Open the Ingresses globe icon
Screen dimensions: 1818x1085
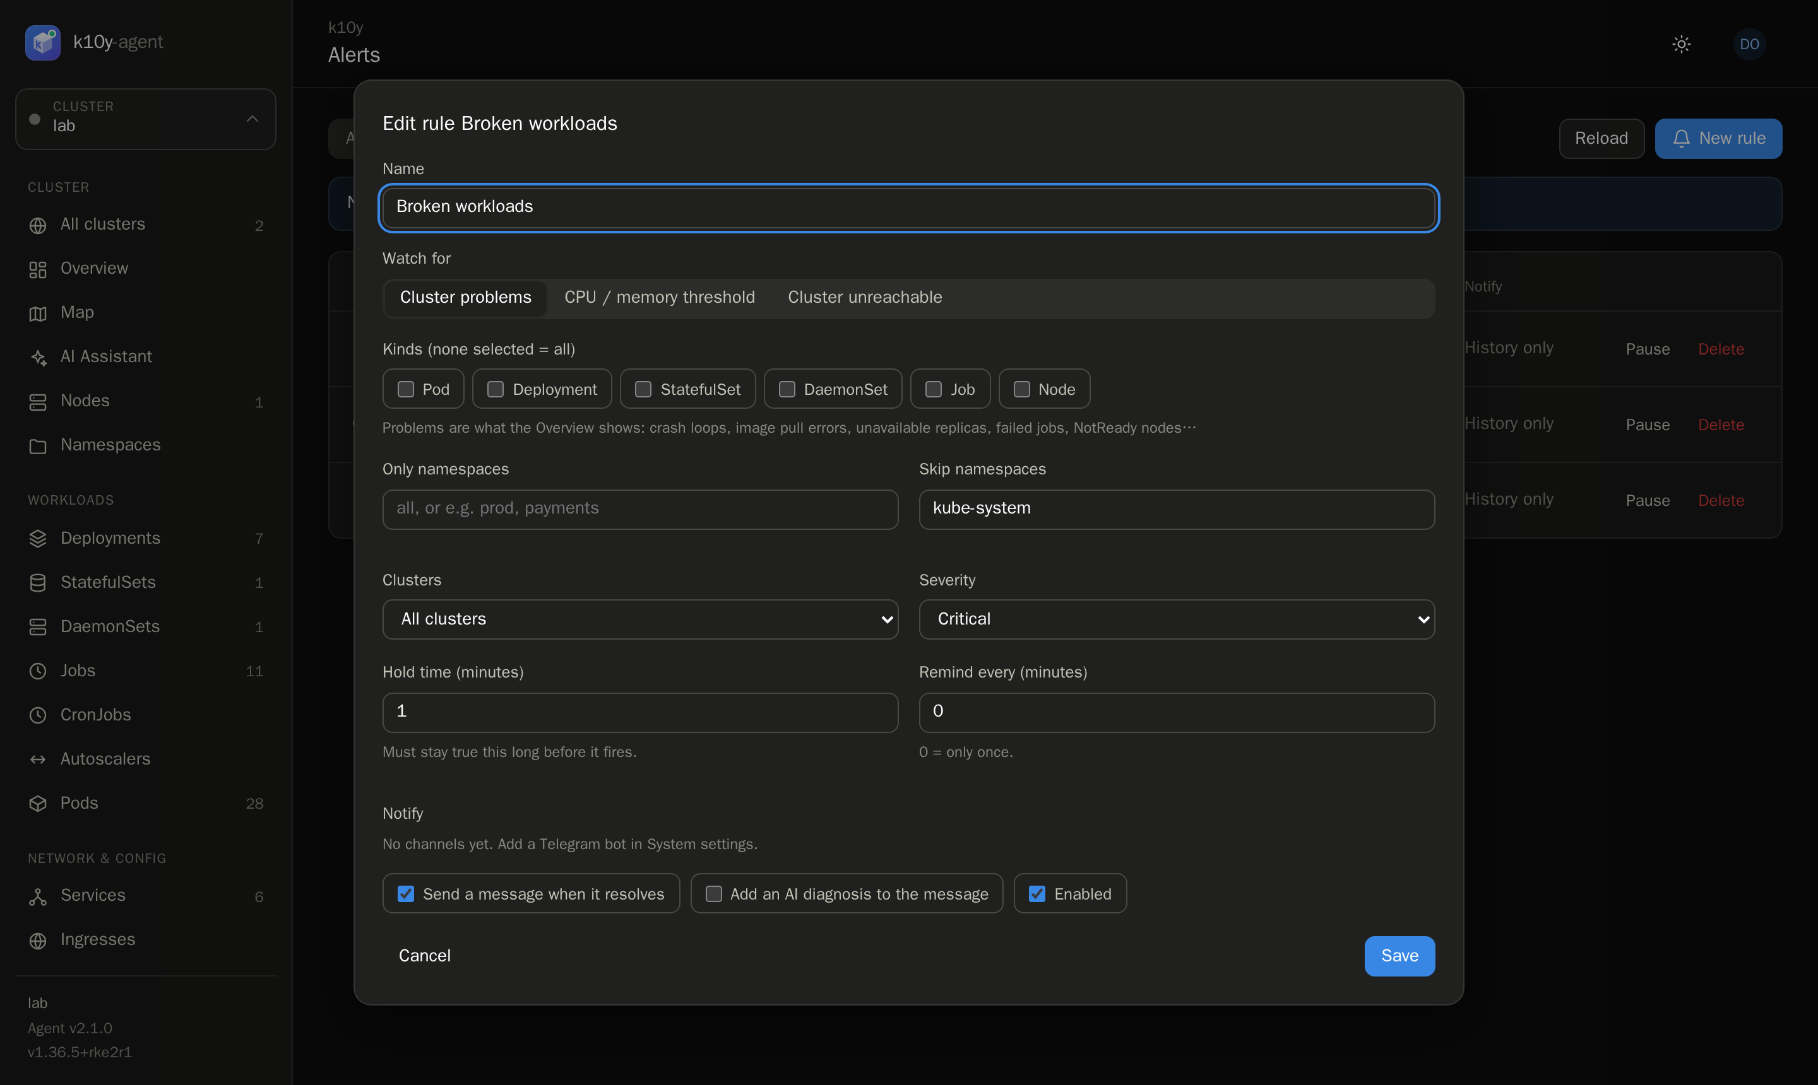[37, 941]
